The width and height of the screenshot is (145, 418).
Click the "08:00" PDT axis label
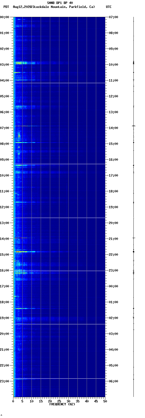tap(4, 144)
